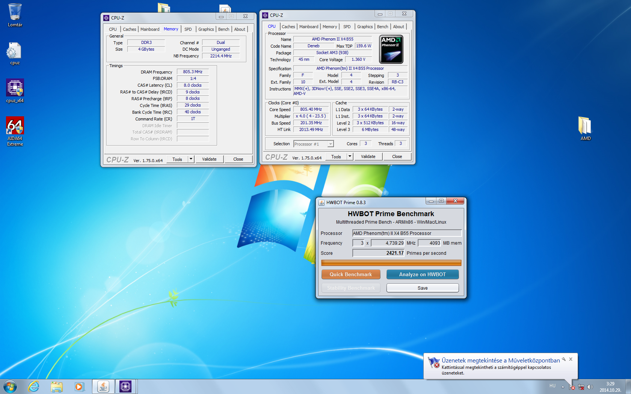
Task: Close the Action Center notification balloon
Action: (x=571, y=359)
